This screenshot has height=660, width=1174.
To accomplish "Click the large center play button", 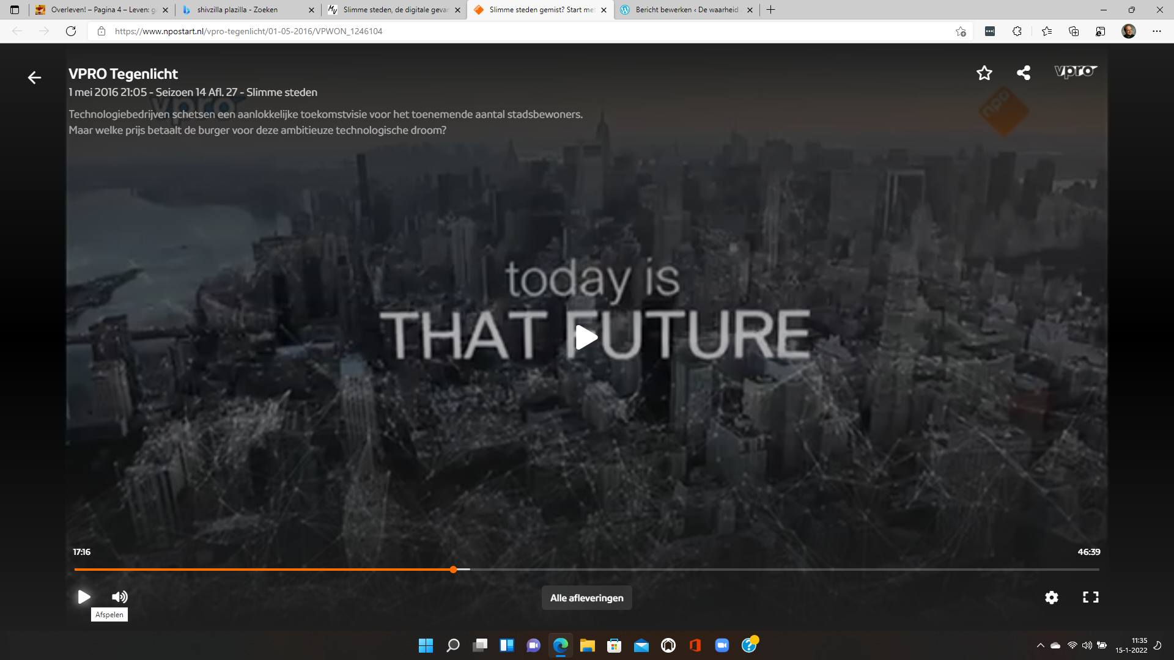I will click(x=586, y=337).
